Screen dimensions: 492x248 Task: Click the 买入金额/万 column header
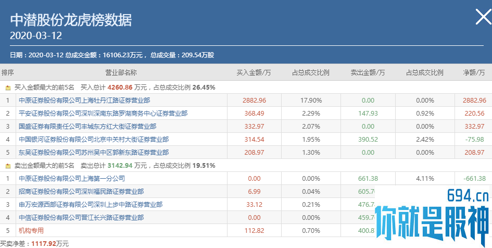(254, 73)
